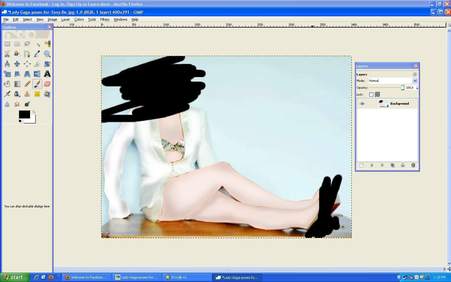Select the Shear tool
This screenshot has height=282, width=451.
[17, 74]
